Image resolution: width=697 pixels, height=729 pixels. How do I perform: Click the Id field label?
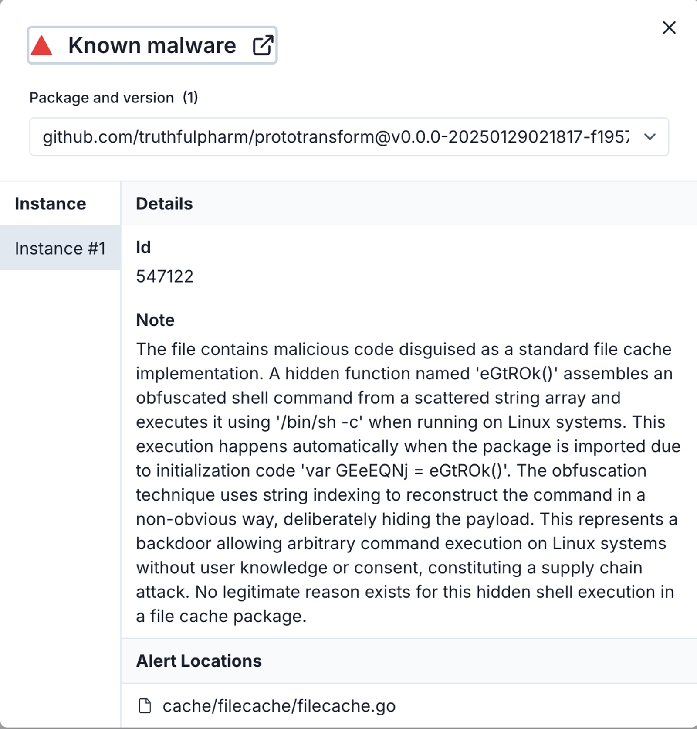[143, 247]
